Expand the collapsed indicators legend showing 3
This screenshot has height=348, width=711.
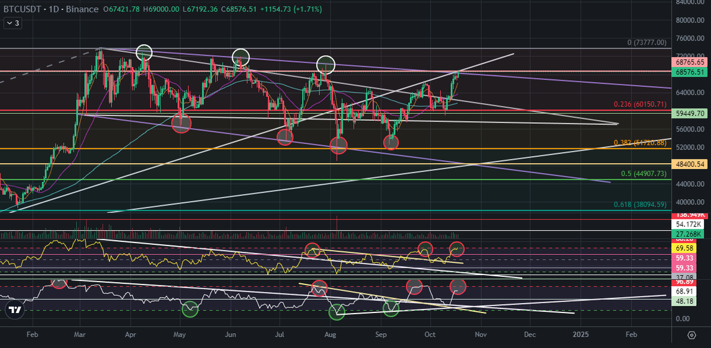pyautogui.click(x=12, y=23)
